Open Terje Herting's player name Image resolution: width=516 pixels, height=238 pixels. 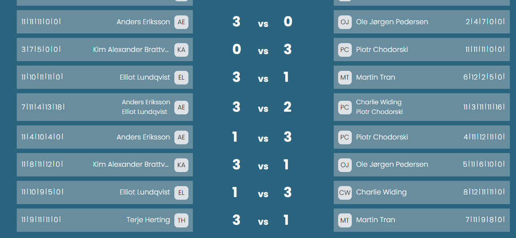(148, 220)
